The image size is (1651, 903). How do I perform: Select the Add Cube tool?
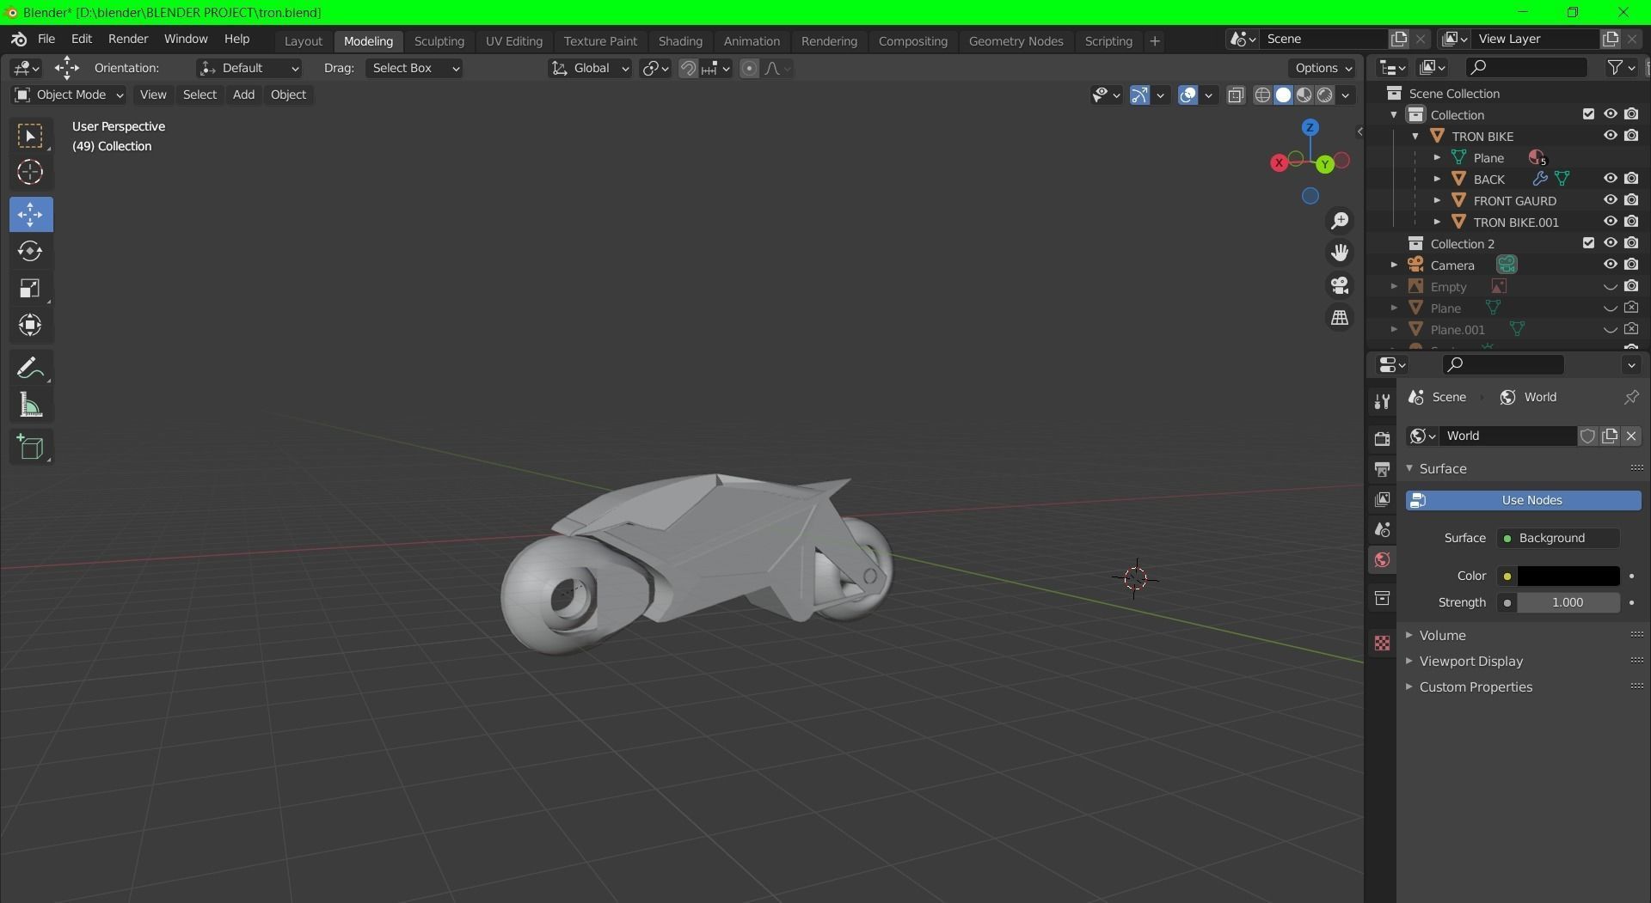click(x=31, y=448)
